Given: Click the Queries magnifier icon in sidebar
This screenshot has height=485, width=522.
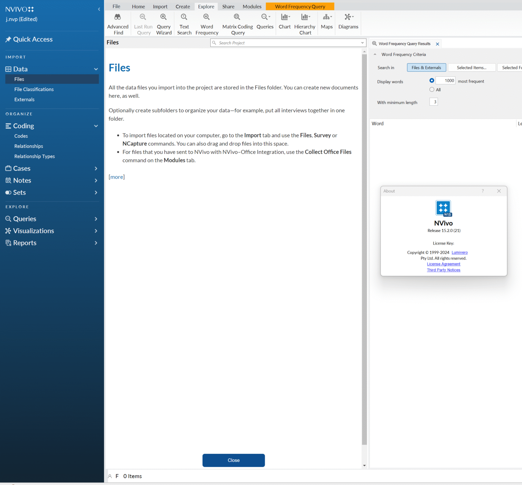Looking at the screenshot, I should click(8, 219).
